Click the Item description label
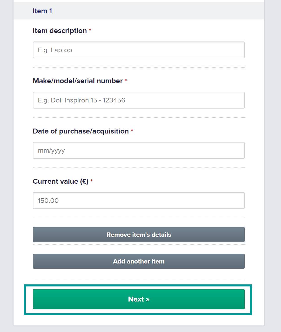This screenshot has height=332, width=281. click(60, 31)
